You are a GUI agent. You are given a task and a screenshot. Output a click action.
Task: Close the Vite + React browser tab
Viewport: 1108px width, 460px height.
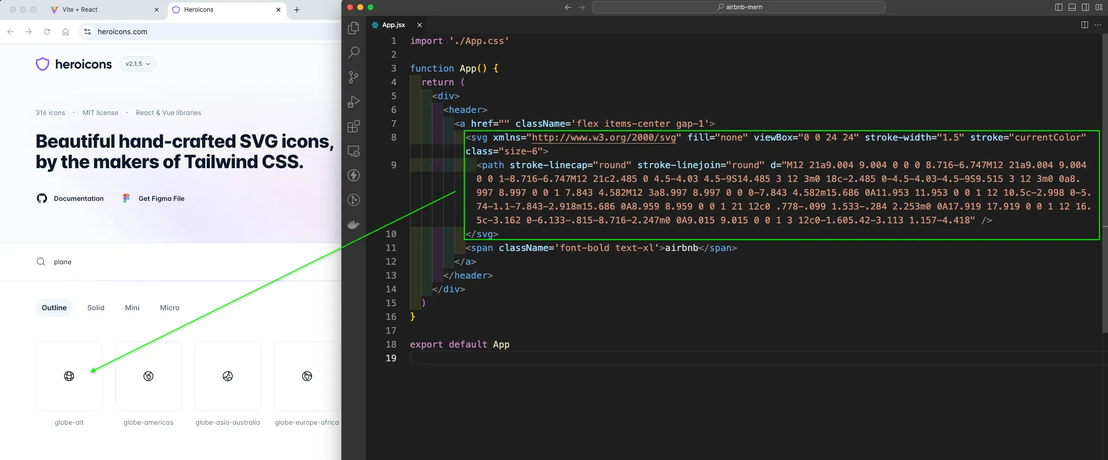coord(157,10)
